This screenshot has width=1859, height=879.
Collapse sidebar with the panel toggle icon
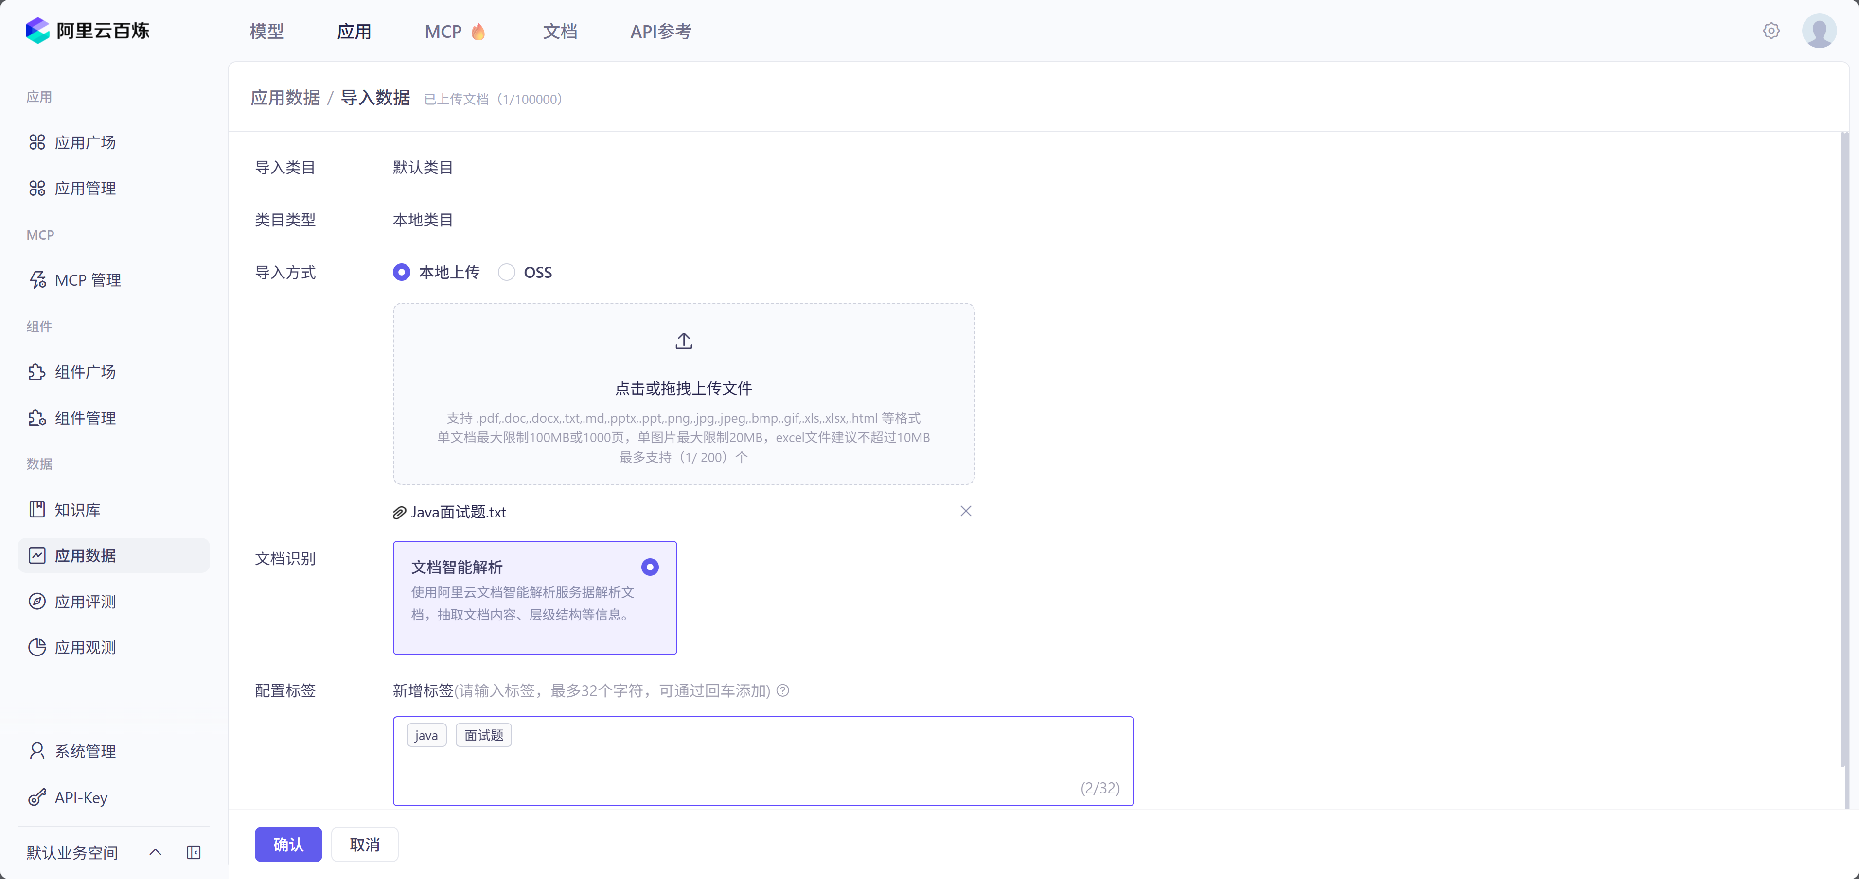194,852
